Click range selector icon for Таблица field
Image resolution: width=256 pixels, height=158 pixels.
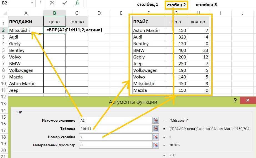[x=155, y=129]
